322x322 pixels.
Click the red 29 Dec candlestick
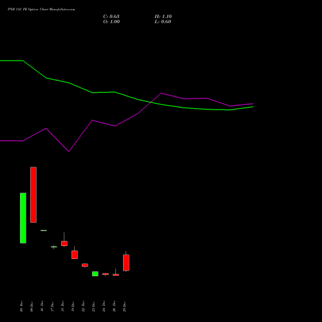[126, 263]
